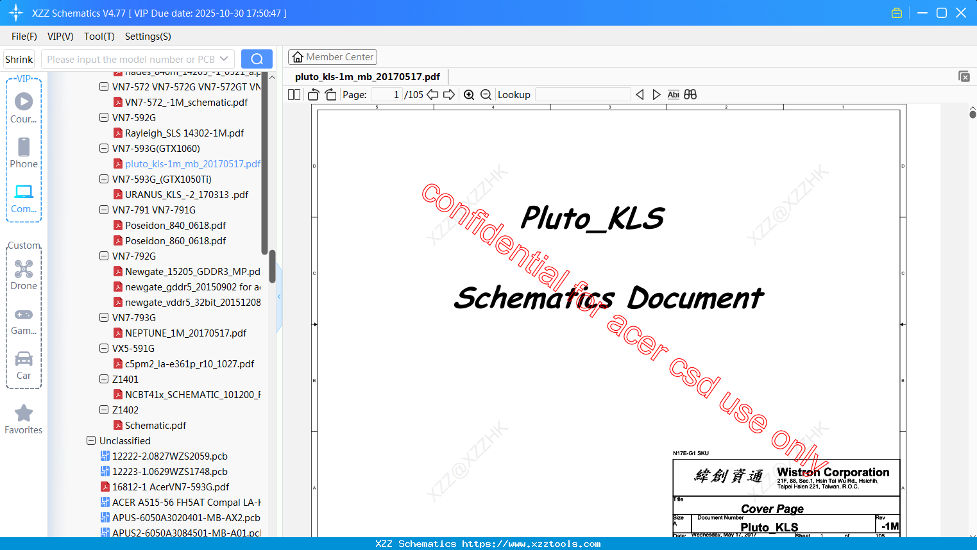The image size is (977, 550).
Task: Toggle the Abi whole-word match icon
Action: coord(673,94)
